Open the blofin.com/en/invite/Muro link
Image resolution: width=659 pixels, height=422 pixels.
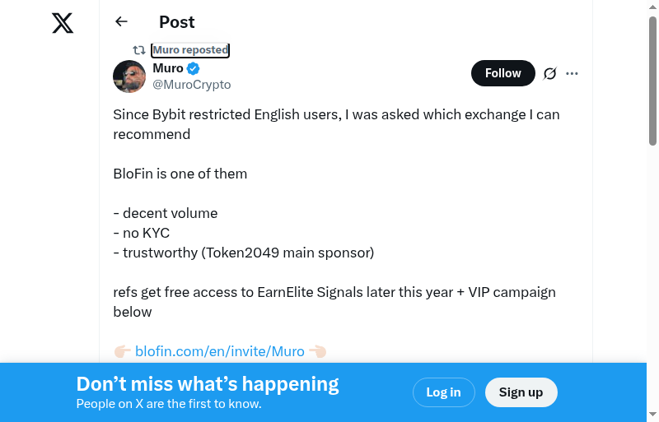tap(220, 351)
